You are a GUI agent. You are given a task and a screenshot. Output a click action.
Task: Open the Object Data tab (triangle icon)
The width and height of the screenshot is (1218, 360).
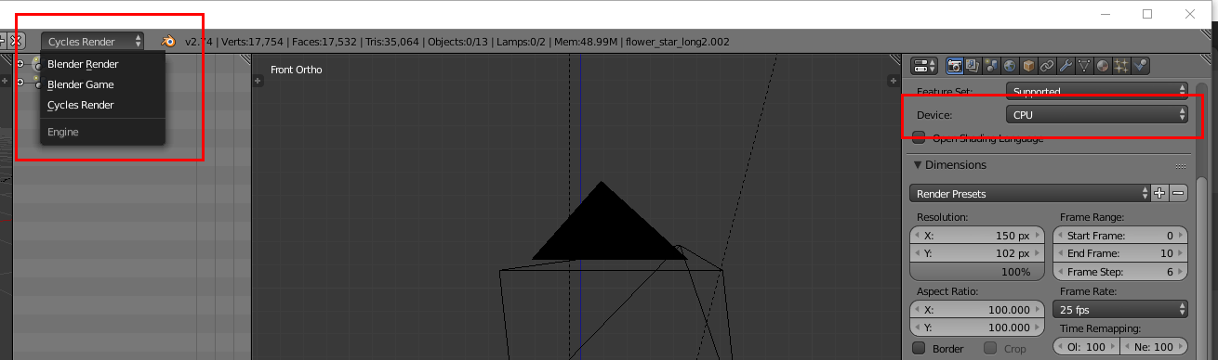click(1084, 66)
